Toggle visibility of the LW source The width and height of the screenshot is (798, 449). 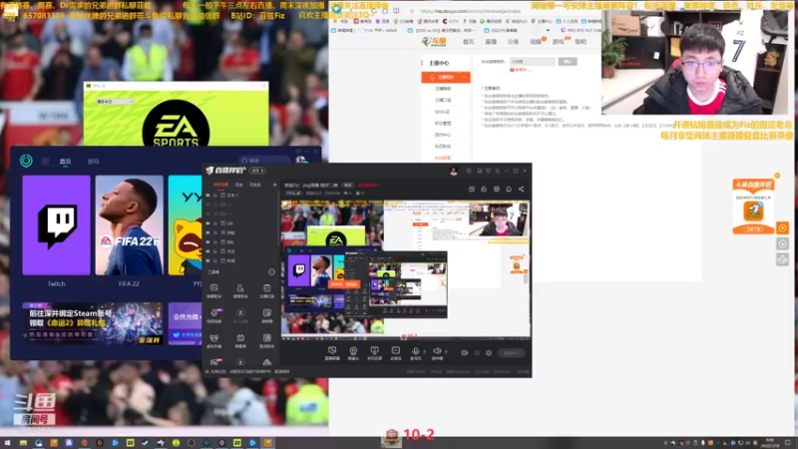(207, 223)
